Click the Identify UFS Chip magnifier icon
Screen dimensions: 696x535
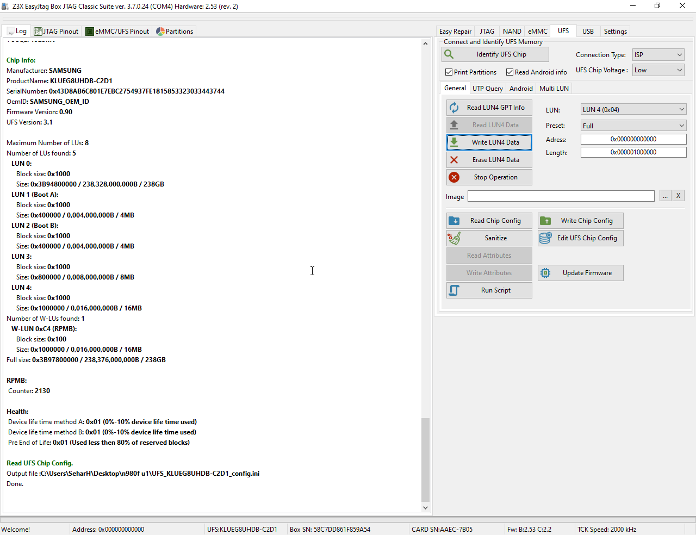(449, 54)
